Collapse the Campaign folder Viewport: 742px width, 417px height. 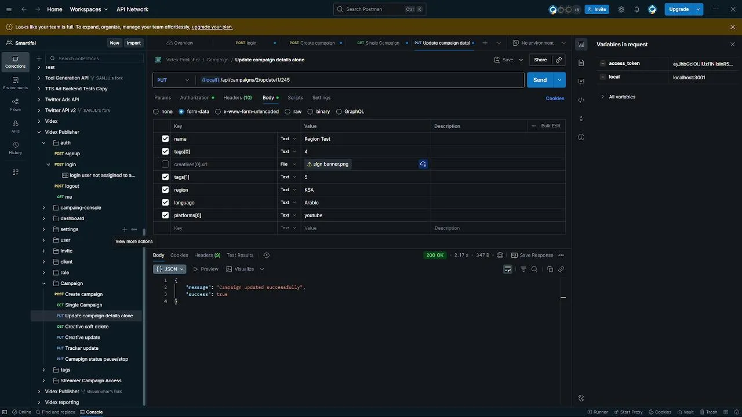pos(43,284)
